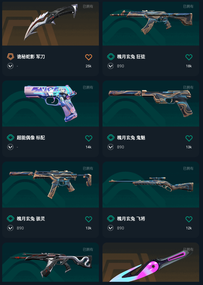This screenshot has height=285, width=203.
Task: Like the 魄月玄兔 骇灵 skin
Action: (89, 219)
